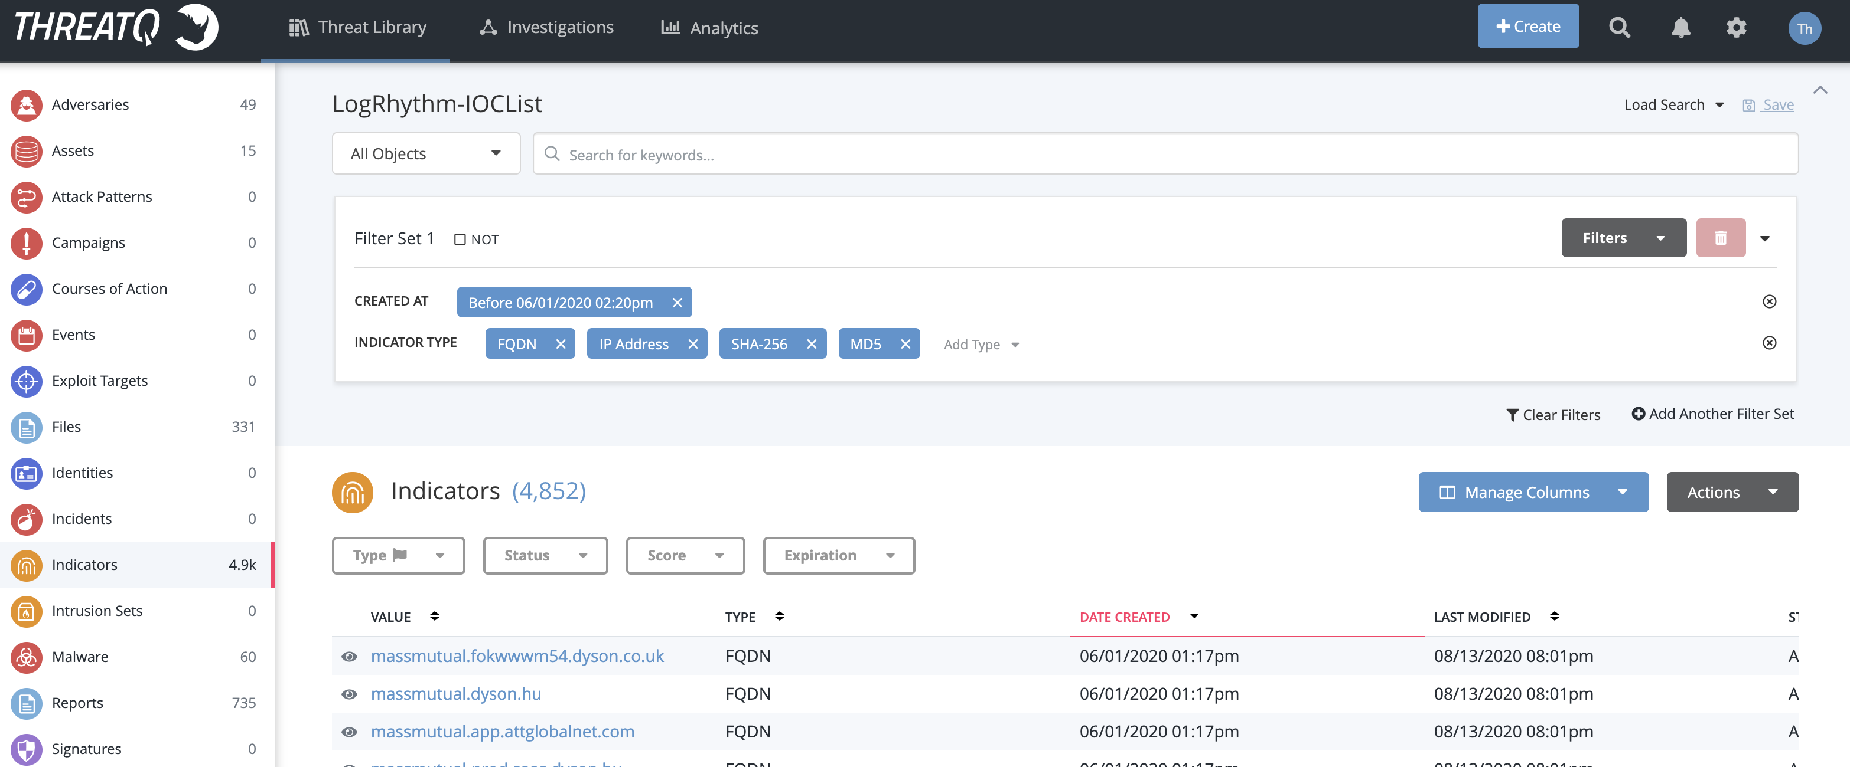Click the Signatures shield icon
The width and height of the screenshot is (1850, 767).
coord(27,749)
